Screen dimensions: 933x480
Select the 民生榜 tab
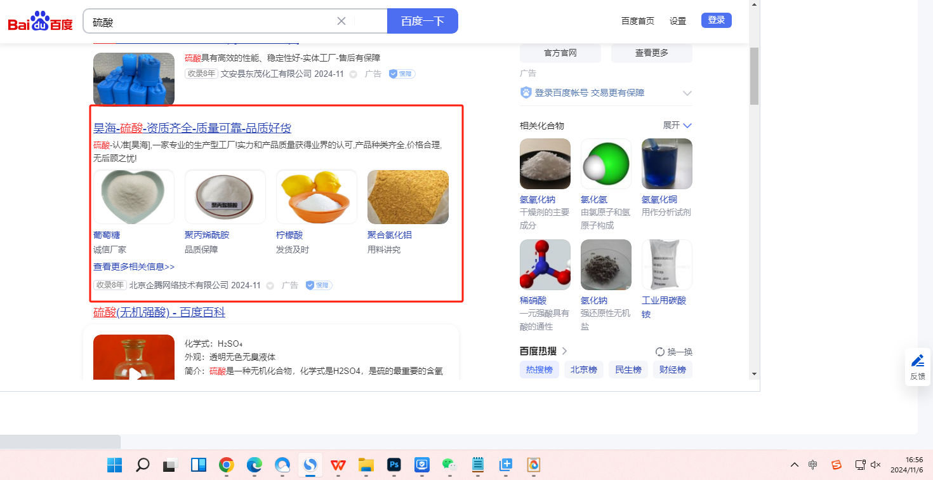coord(628,370)
